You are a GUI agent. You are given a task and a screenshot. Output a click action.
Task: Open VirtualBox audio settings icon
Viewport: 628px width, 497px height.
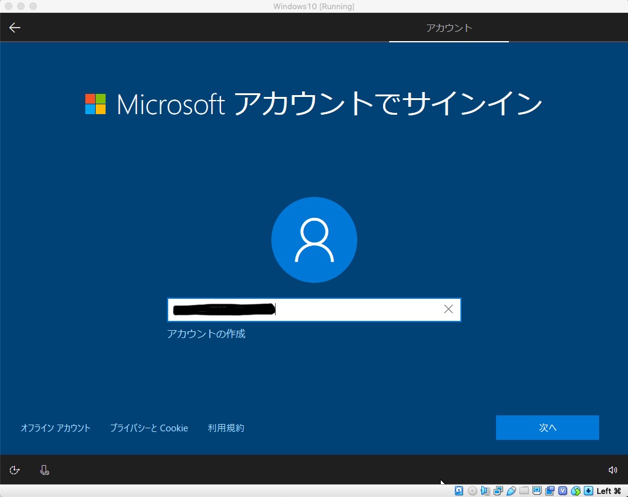pos(485,491)
